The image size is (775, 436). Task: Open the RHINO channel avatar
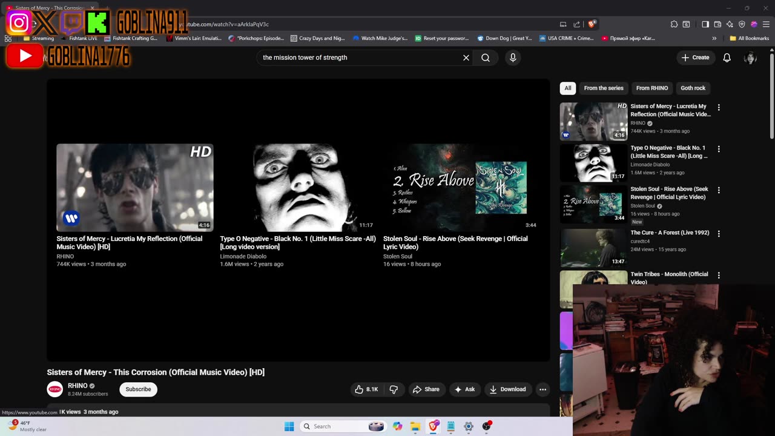click(x=54, y=389)
